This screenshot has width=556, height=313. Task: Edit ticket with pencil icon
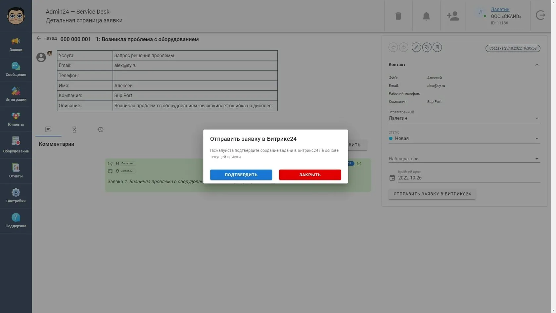coord(416,47)
